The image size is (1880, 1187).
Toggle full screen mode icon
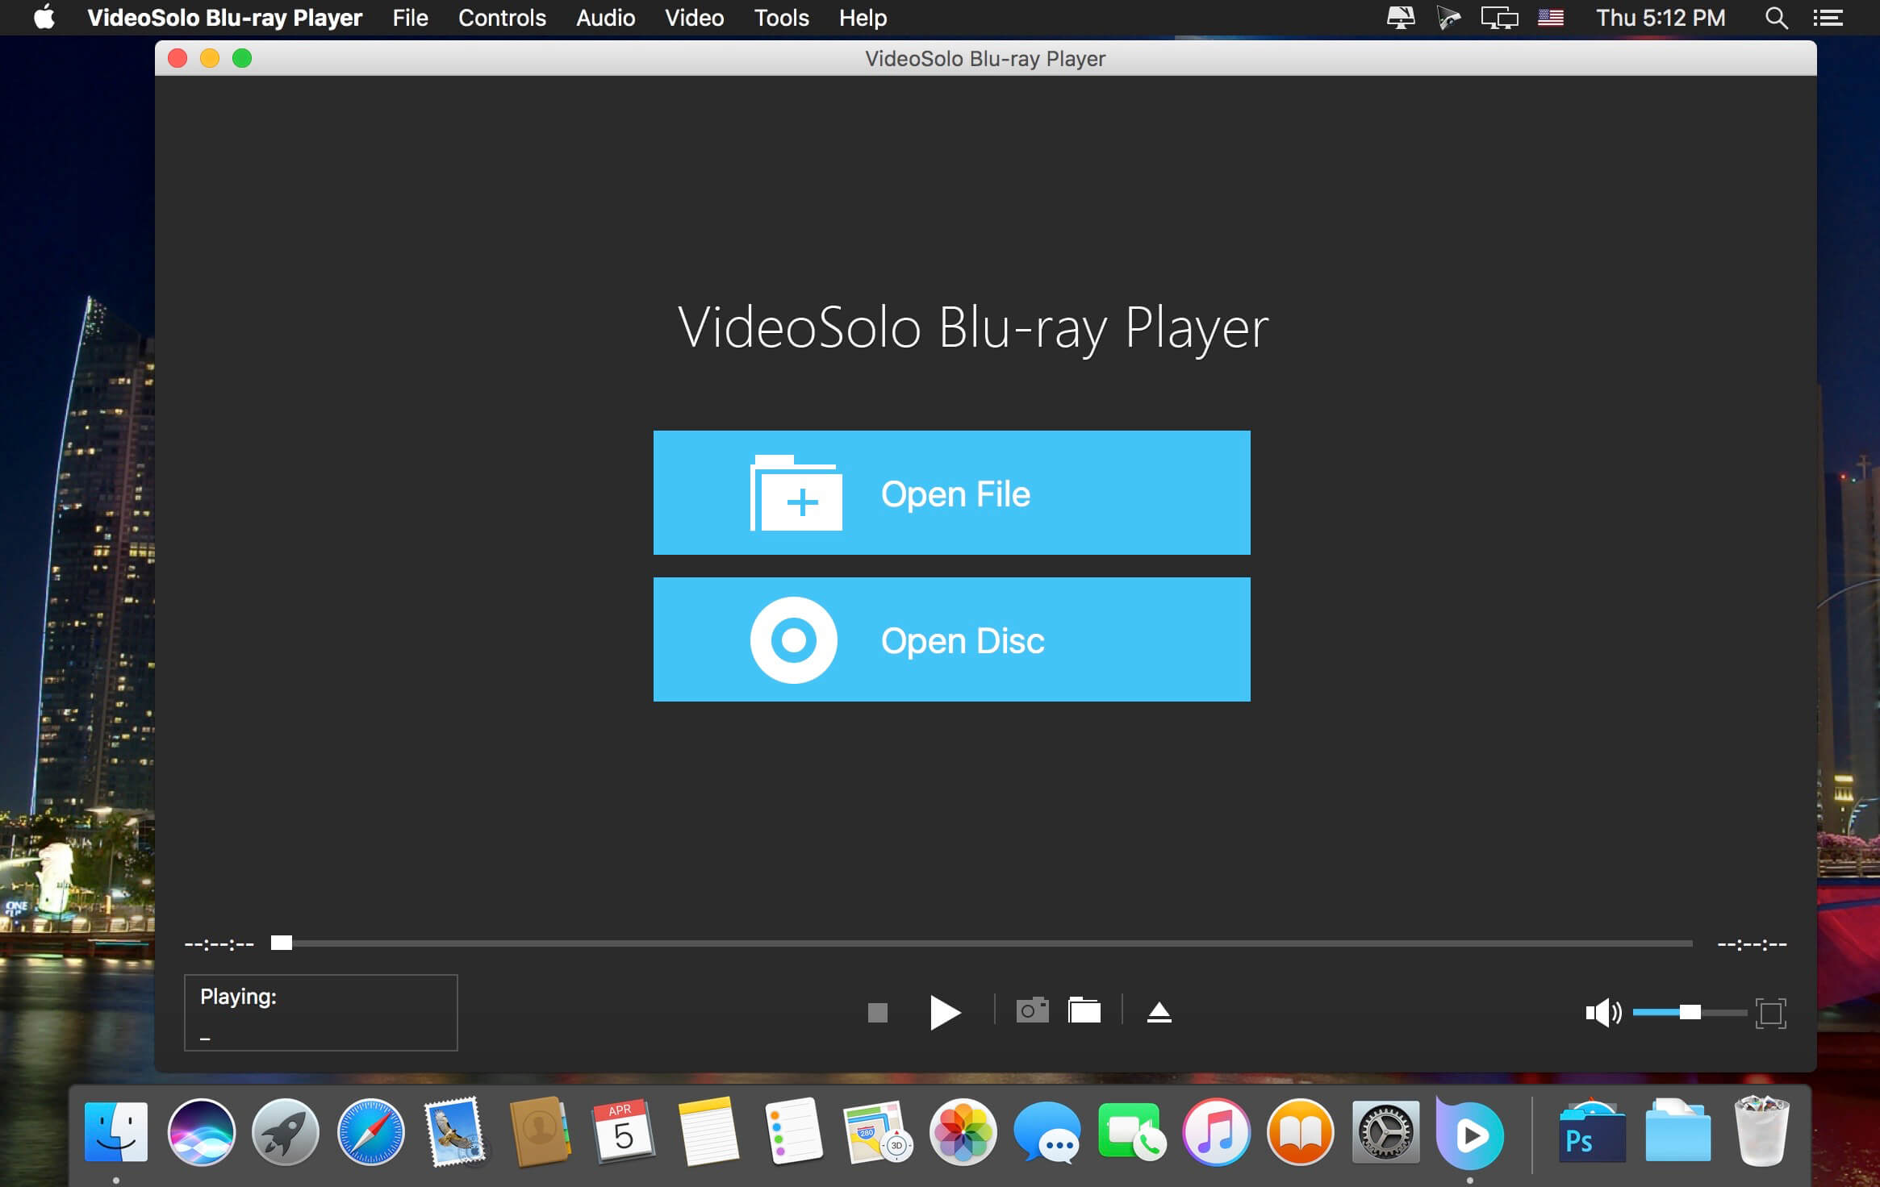click(x=1770, y=1013)
